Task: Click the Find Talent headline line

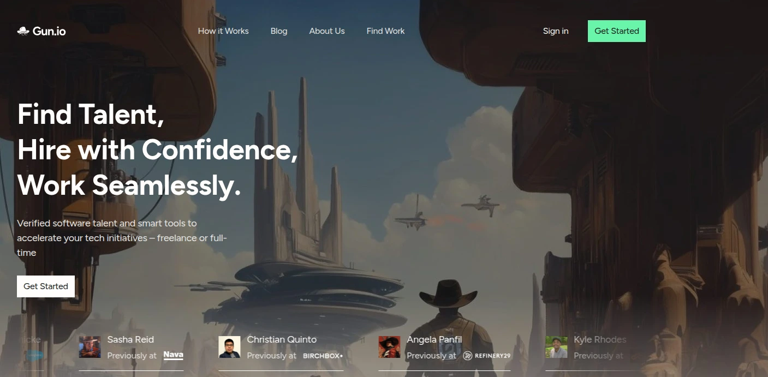Action: [91, 115]
